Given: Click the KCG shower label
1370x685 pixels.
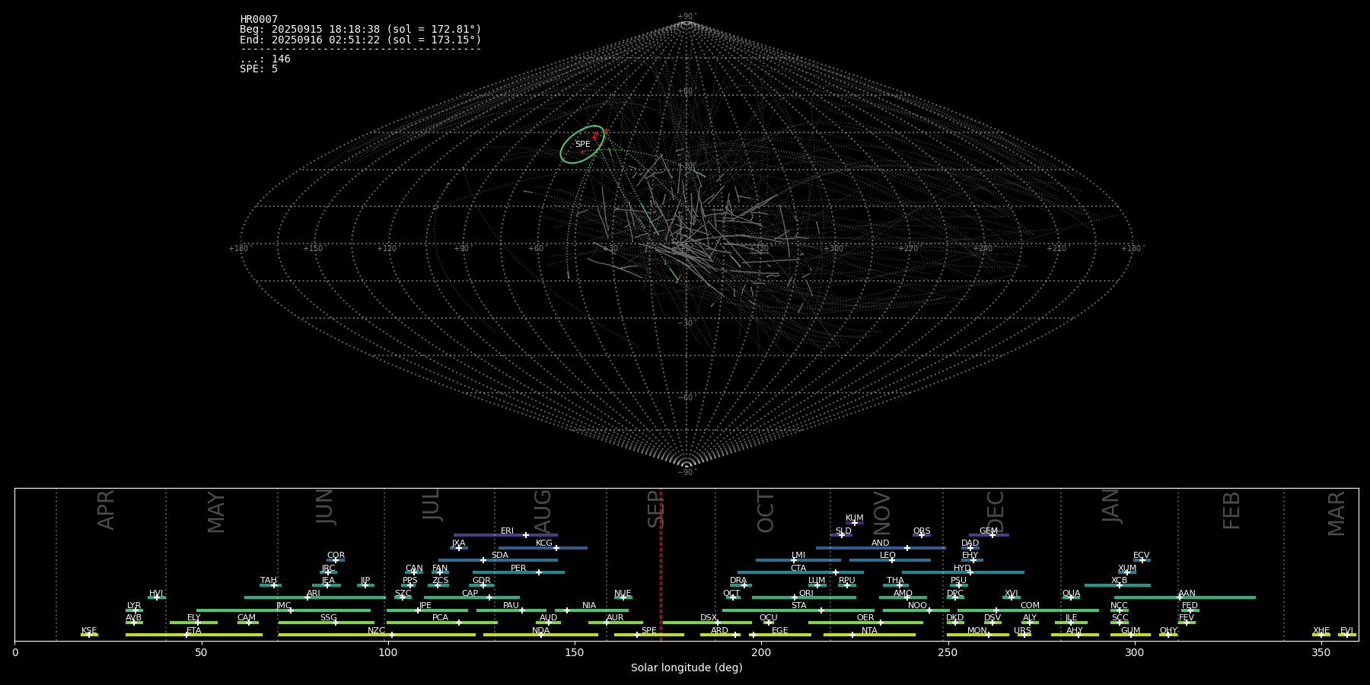Looking at the screenshot, I should click(x=544, y=543).
